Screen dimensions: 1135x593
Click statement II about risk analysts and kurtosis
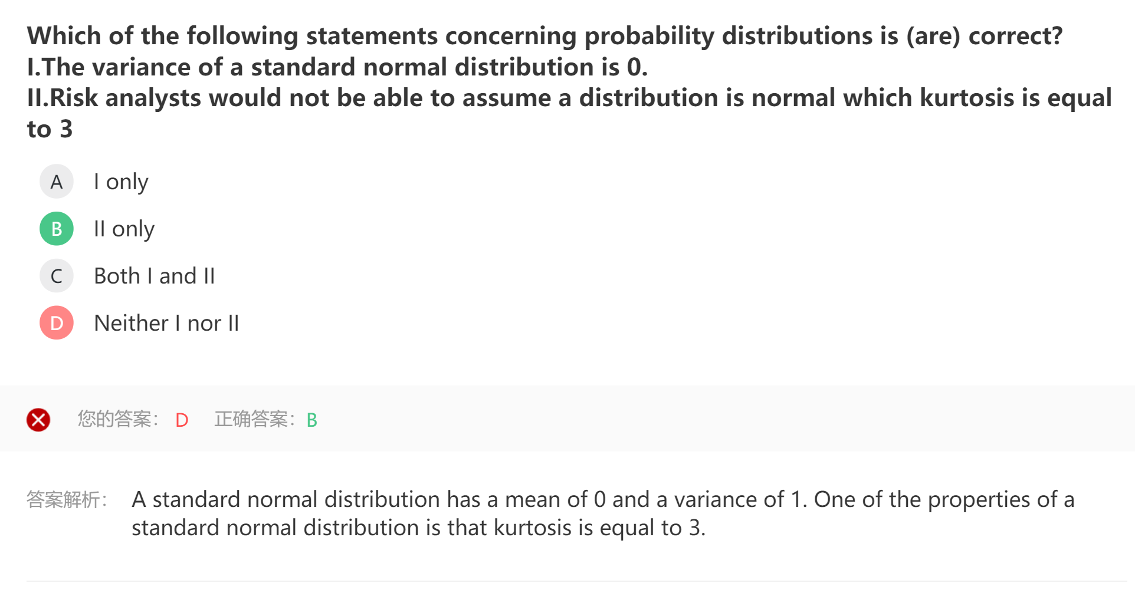pyautogui.click(x=569, y=98)
